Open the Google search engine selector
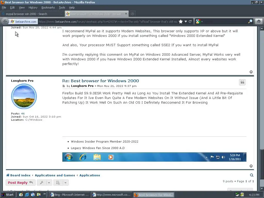The image size is (264, 198). tap(199, 21)
